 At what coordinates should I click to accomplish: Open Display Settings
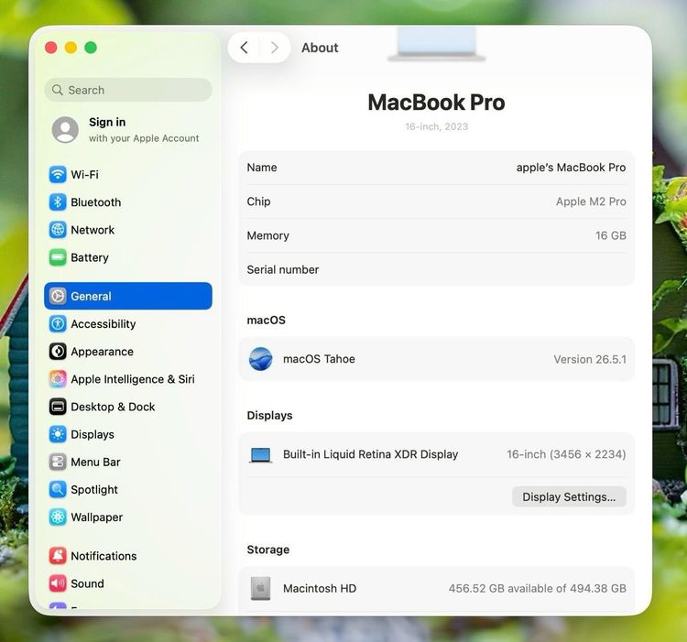569,496
